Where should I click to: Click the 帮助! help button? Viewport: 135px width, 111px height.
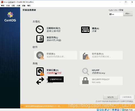[128, 14]
